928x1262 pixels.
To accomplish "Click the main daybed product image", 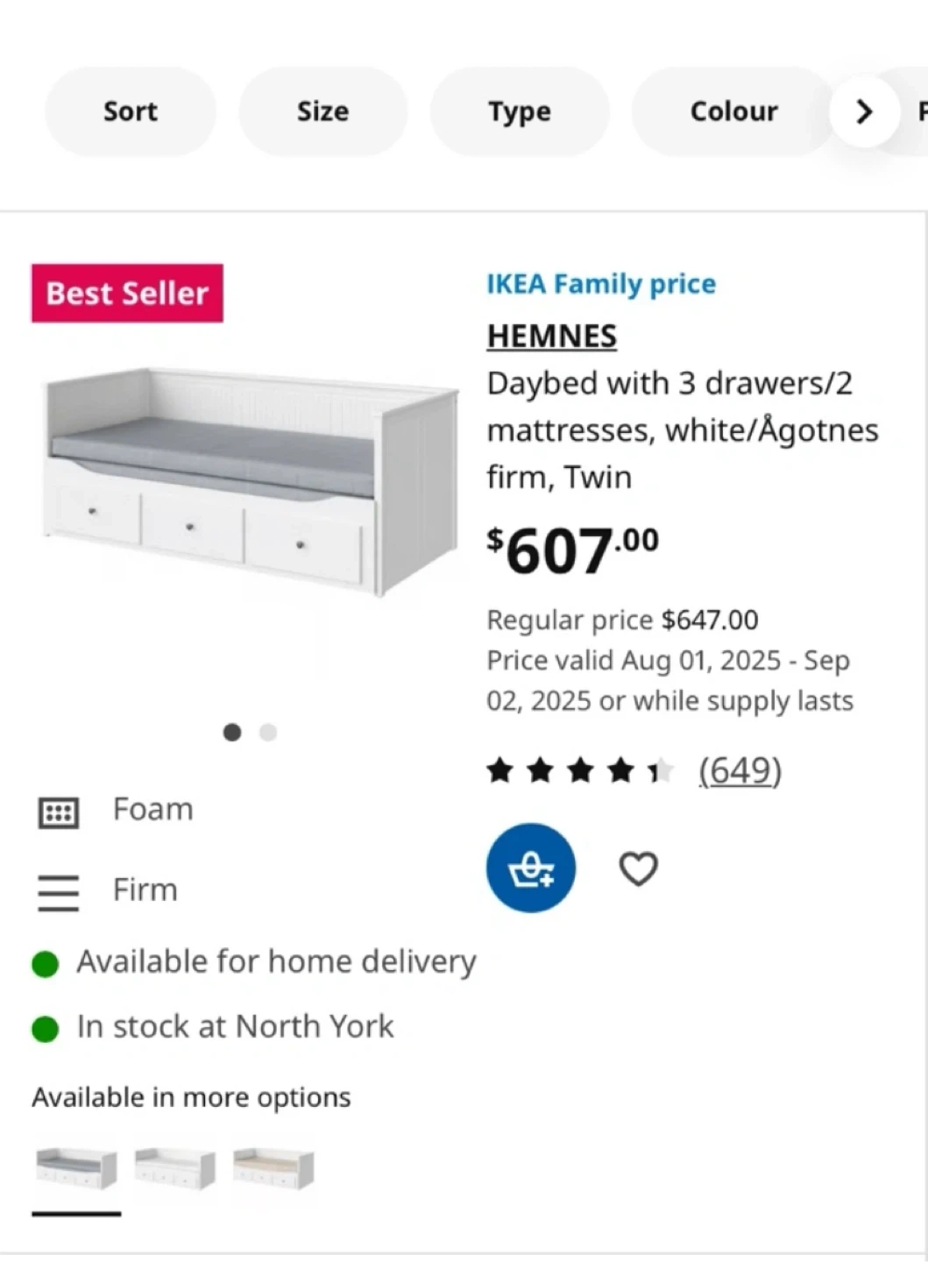I will 250,482.
